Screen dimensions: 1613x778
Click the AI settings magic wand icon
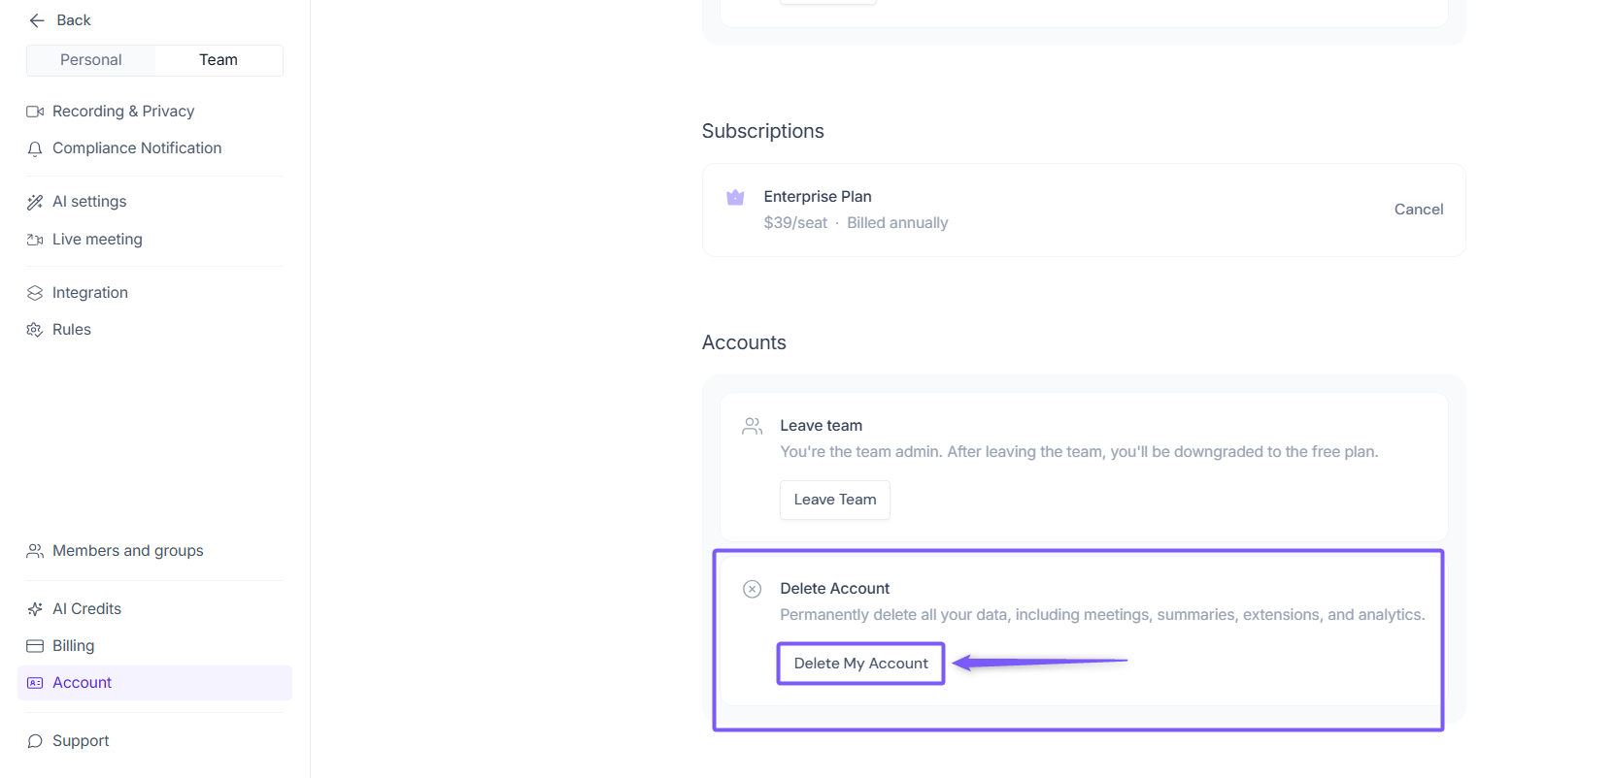35,202
